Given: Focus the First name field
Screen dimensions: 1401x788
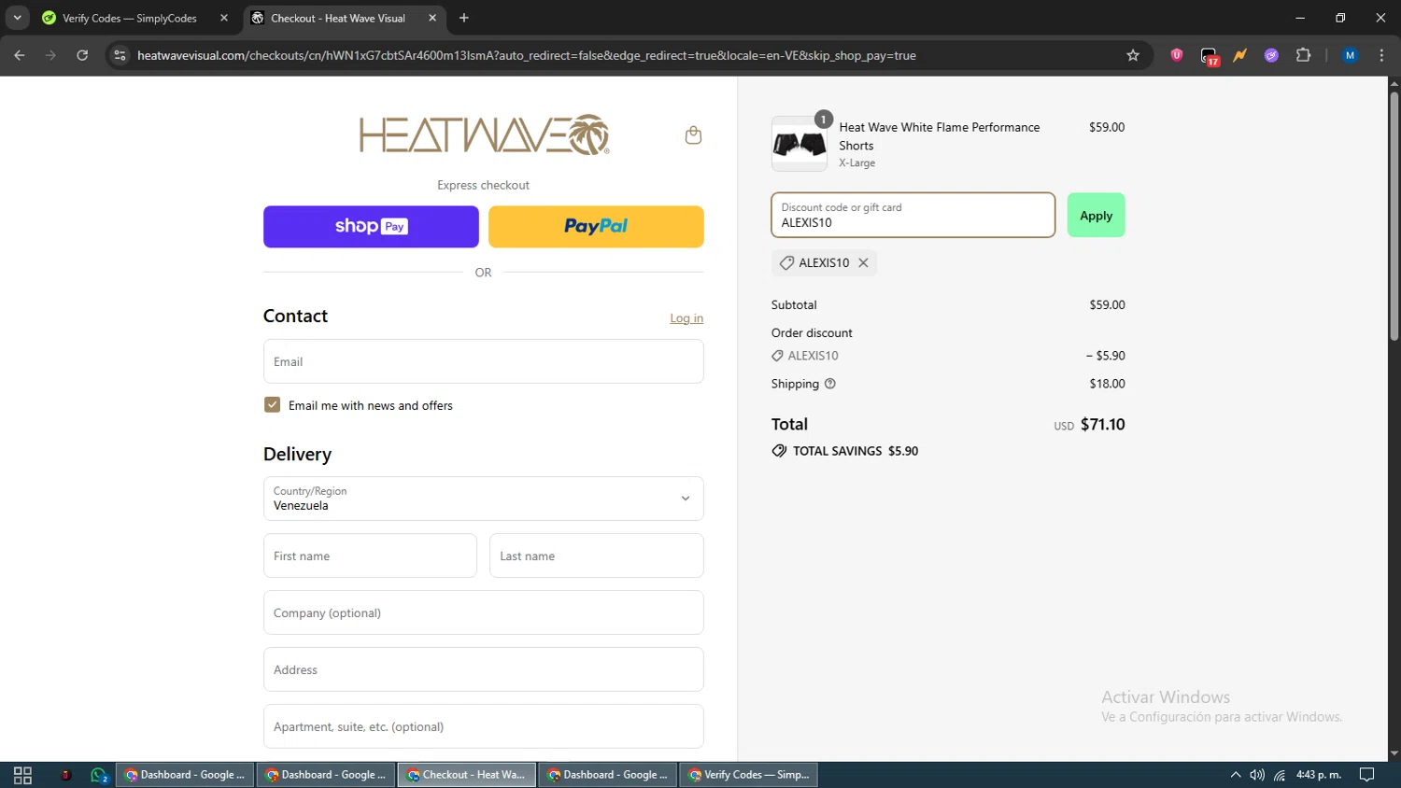Looking at the screenshot, I should pyautogui.click(x=370, y=556).
